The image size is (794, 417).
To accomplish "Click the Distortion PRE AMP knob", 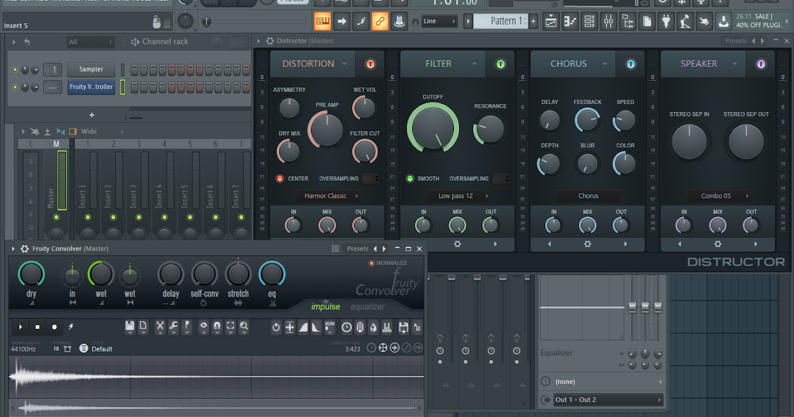I will (x=328, y=130).
